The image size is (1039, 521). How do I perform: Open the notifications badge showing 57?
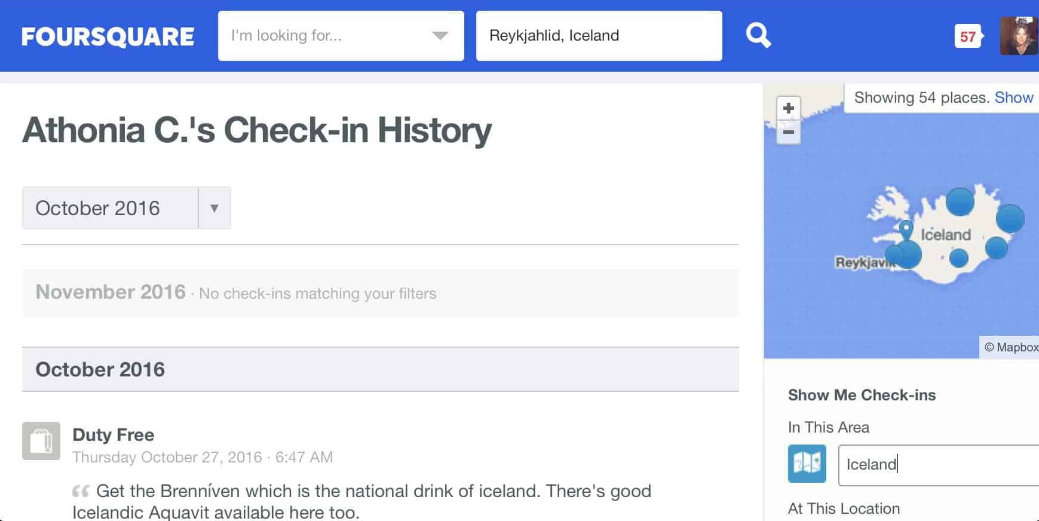click(968, 36)
